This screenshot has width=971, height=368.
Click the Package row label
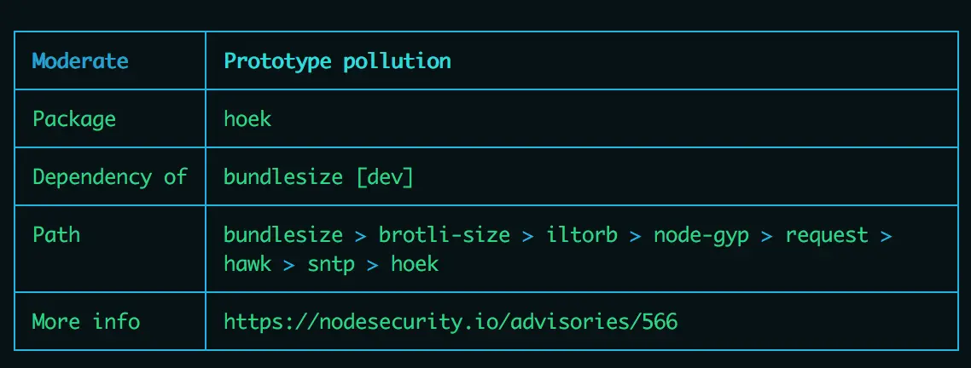(x=74, y=118)
